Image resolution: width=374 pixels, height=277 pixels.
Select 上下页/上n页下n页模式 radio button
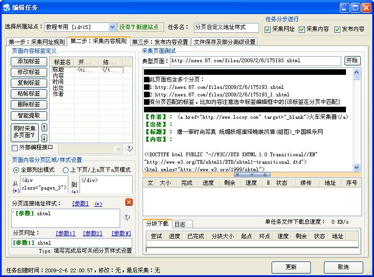coord(65,170)
